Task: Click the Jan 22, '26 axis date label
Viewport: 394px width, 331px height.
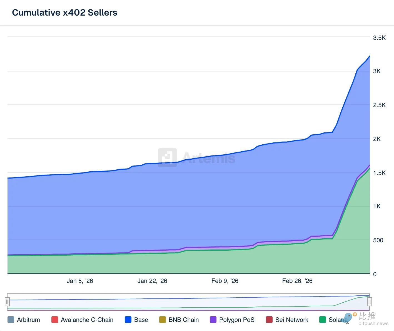Action: [152, 281]
